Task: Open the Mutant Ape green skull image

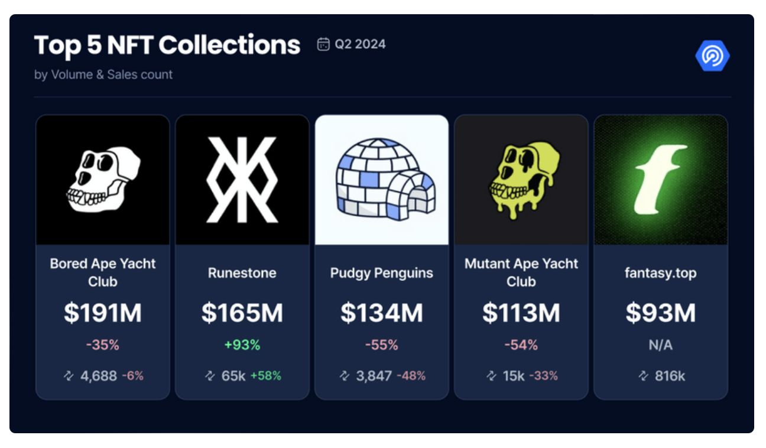Action: coord(521,180)
